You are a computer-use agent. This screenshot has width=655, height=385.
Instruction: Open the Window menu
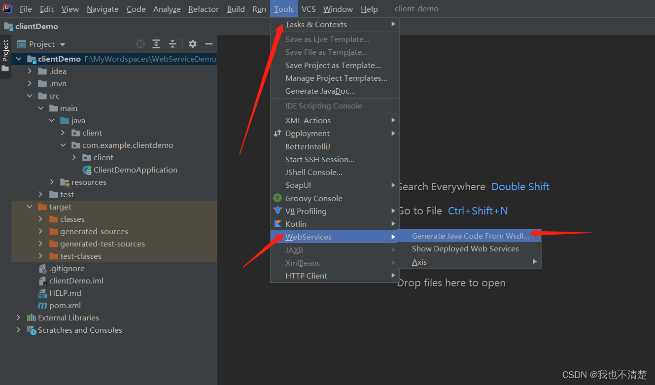click(338, 9)
